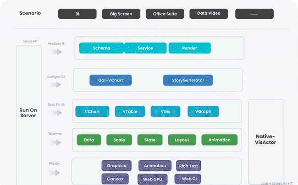Screen dimensions: 298x185
Task: Click the arrow under VGrammar label
Action: pos(55,142)
